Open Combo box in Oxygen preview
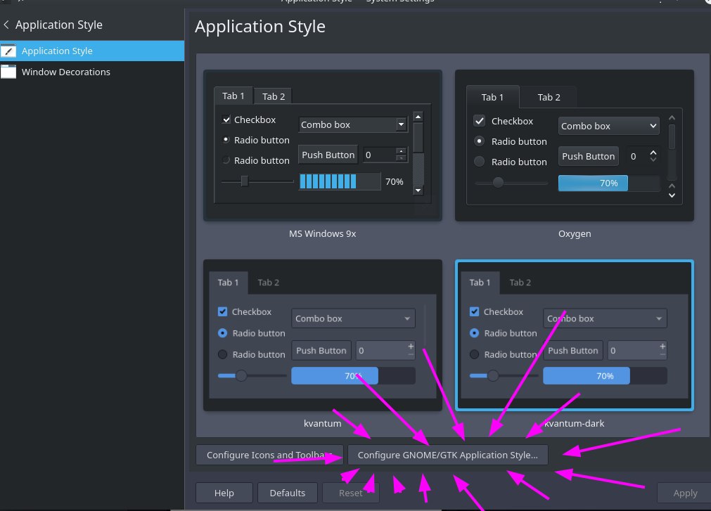The width and height of the screenshot is (711, 511). (x=609, y=126)
